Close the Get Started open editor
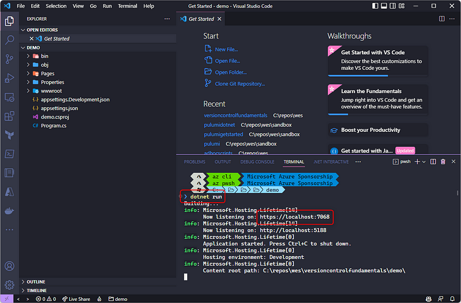Viewport: 461px width, 303px height. [x=32, y=39]
